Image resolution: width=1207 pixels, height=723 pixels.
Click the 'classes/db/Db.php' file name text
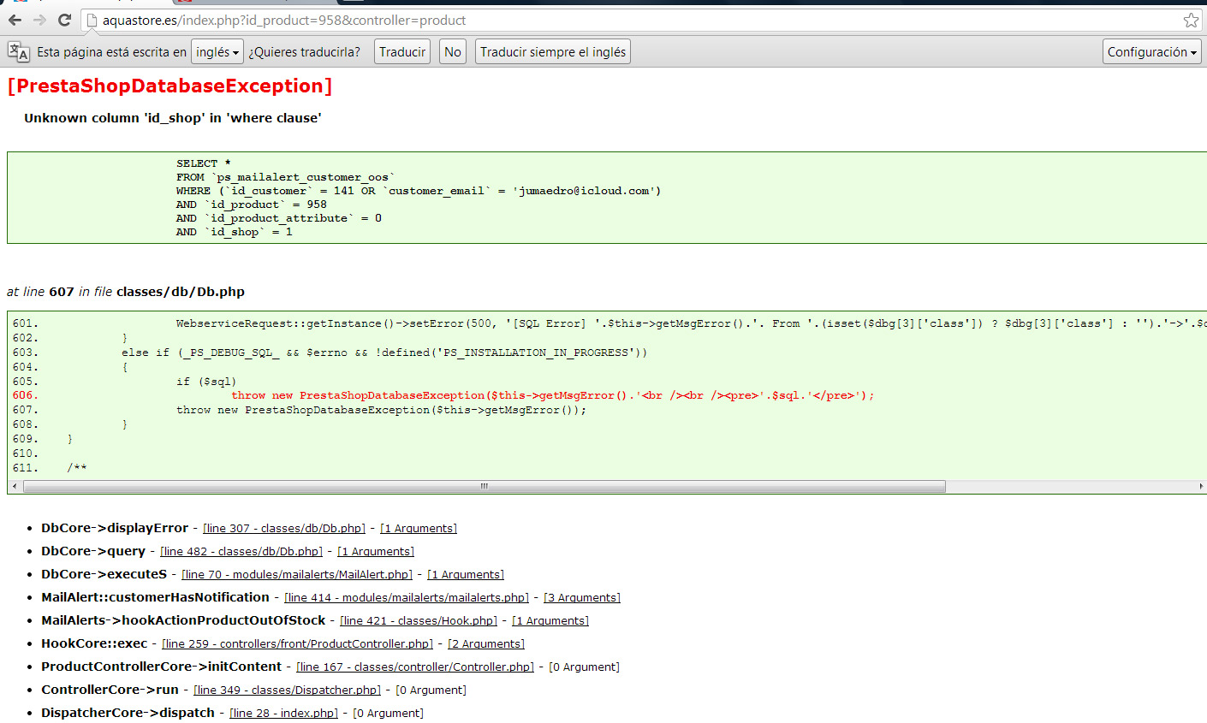click(181, 292)
